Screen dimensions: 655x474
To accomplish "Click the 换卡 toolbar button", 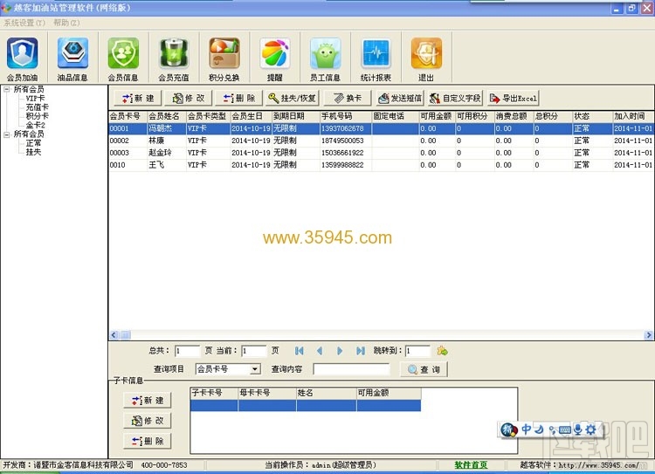I will point(348,98).
